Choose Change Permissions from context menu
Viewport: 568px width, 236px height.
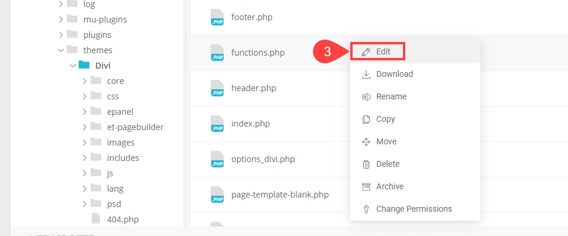pos(415,209)
